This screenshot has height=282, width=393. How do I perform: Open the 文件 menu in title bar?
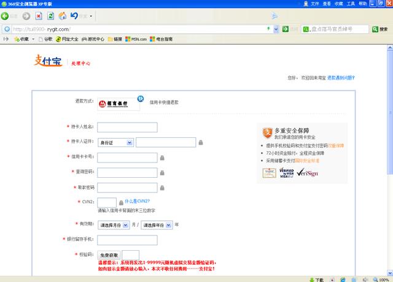click(315, 4)
